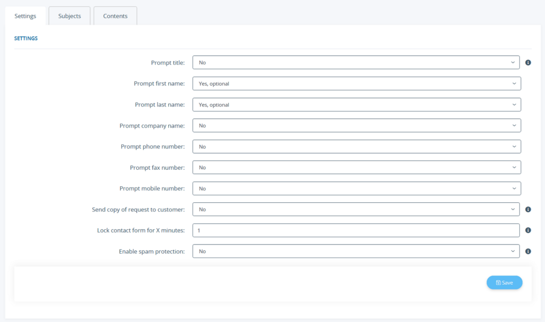
Task: Focus the Lock contact form minutes field
Action: coord(356,230)
